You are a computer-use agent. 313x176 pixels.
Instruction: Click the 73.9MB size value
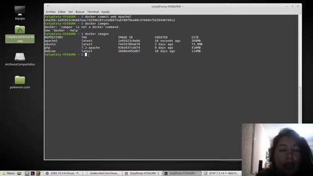pos(197,44)
